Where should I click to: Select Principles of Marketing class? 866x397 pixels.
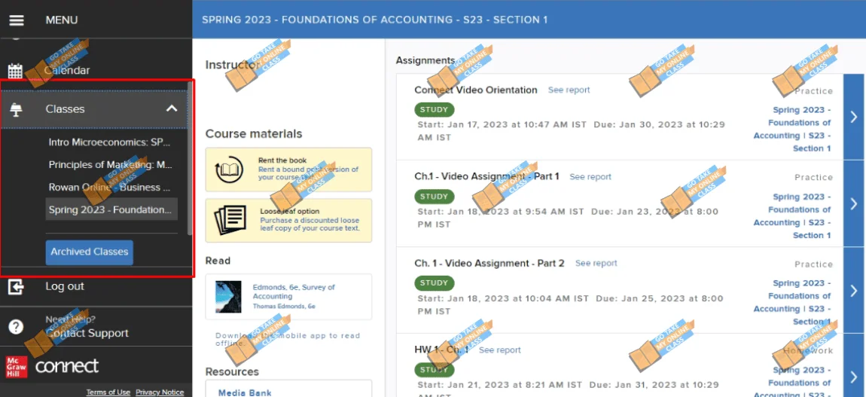point(110,165)
